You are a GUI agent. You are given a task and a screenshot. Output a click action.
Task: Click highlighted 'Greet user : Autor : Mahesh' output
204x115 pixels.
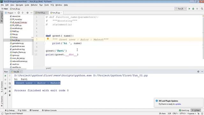pos(38,83)
